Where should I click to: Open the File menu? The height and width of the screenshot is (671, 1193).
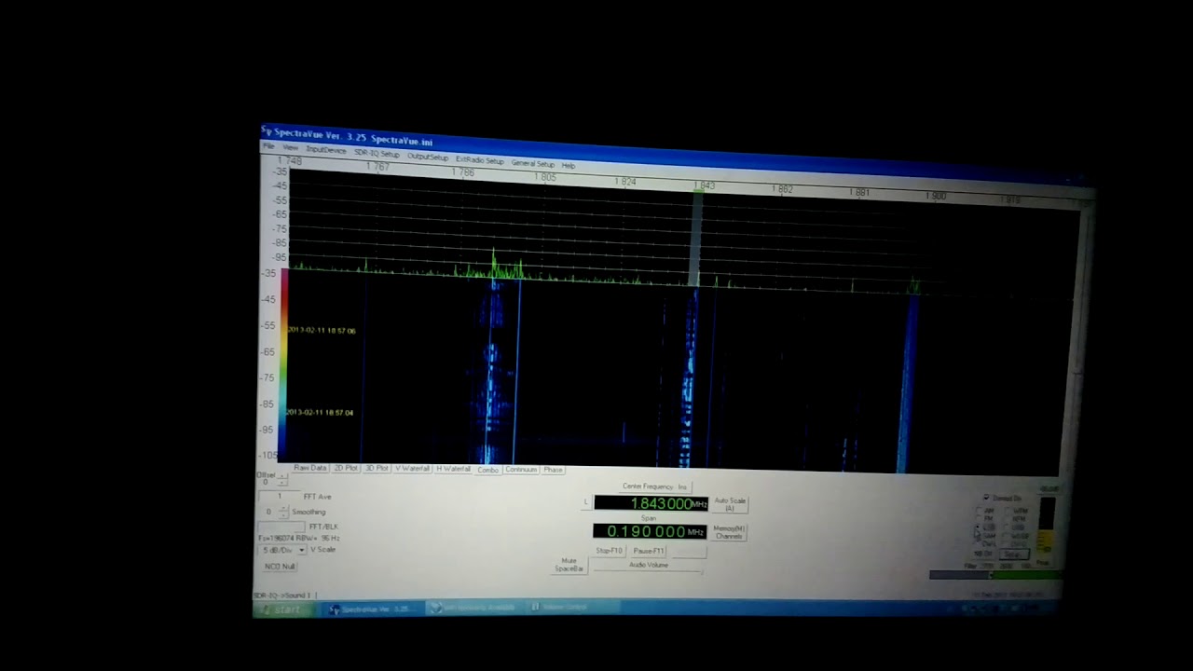click(x=268, y=147)
